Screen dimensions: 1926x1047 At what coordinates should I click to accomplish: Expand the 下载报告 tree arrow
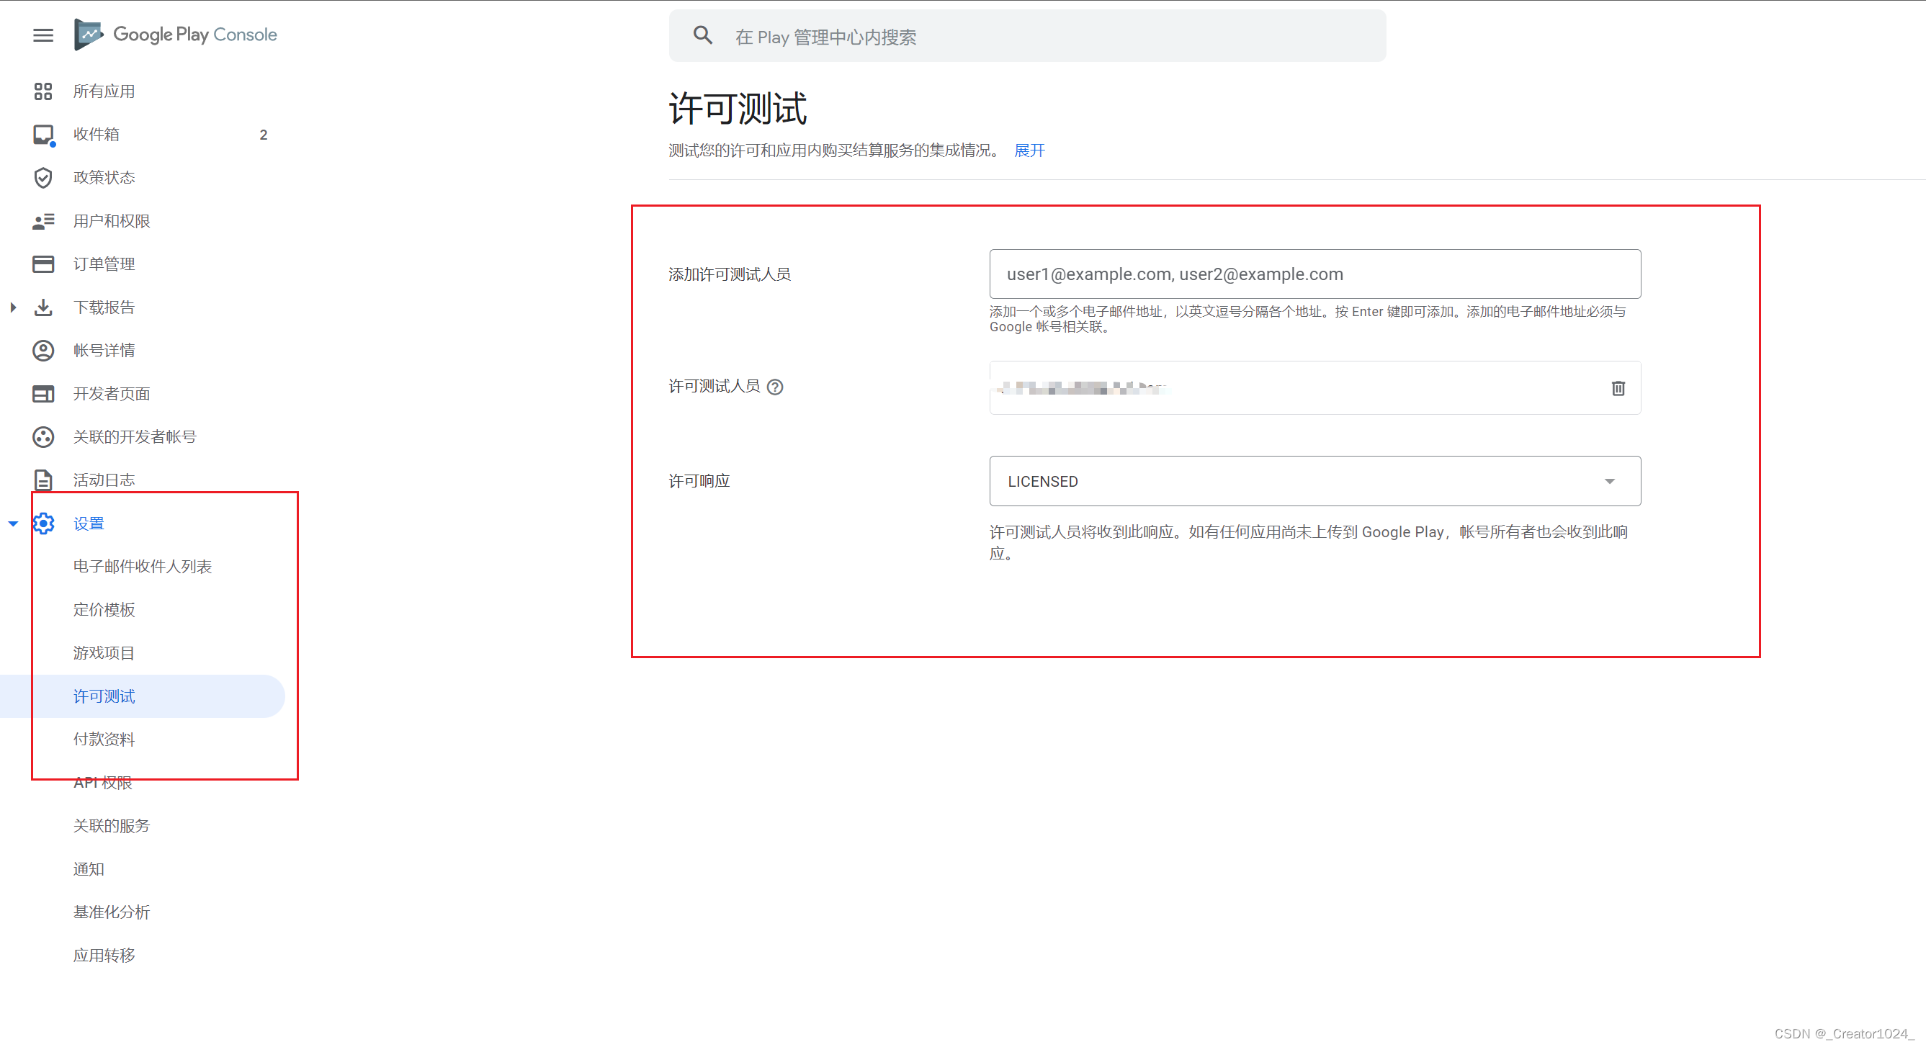point(13,307)
